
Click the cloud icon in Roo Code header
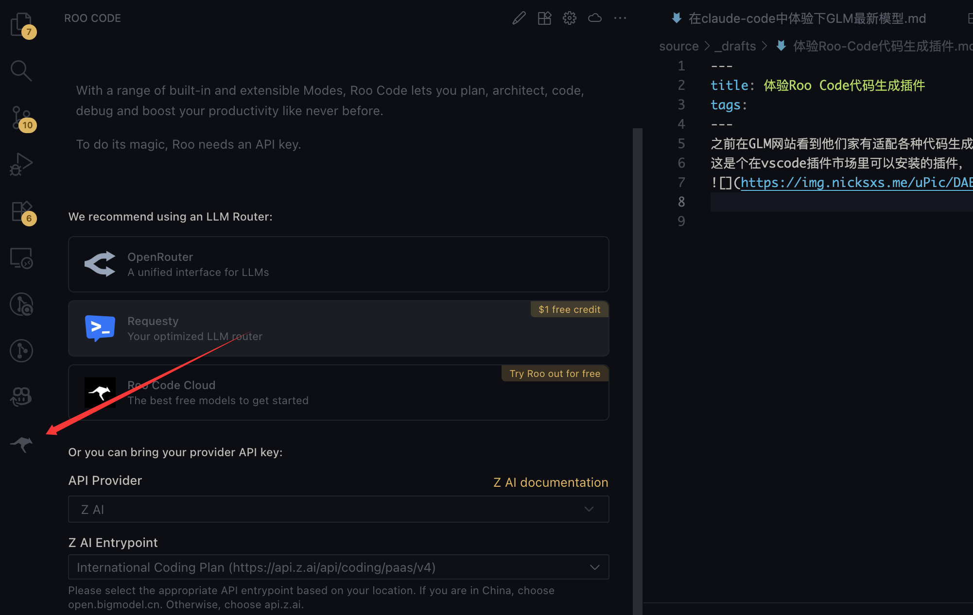tap(594, 18)
